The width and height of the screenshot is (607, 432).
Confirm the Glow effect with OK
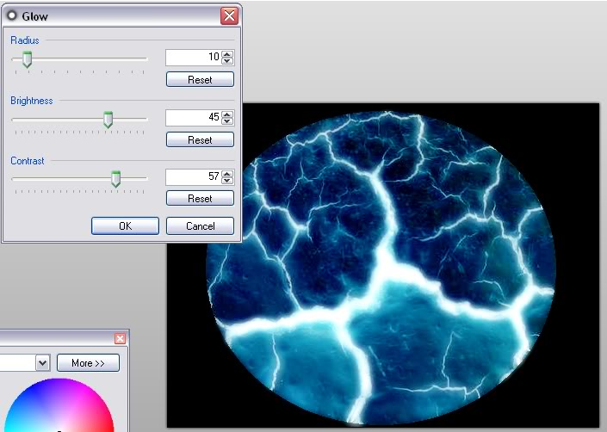(125, 225)
